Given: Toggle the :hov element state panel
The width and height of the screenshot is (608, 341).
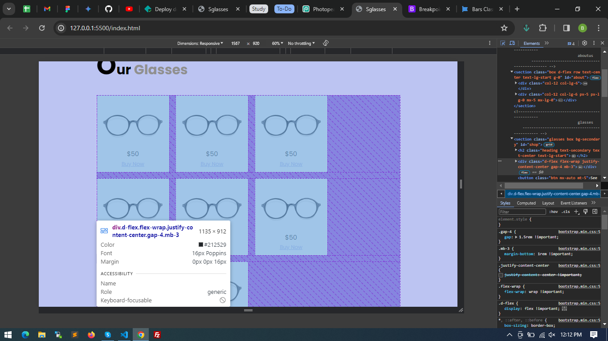Looking at the screenshot, I should pos(554,212).
